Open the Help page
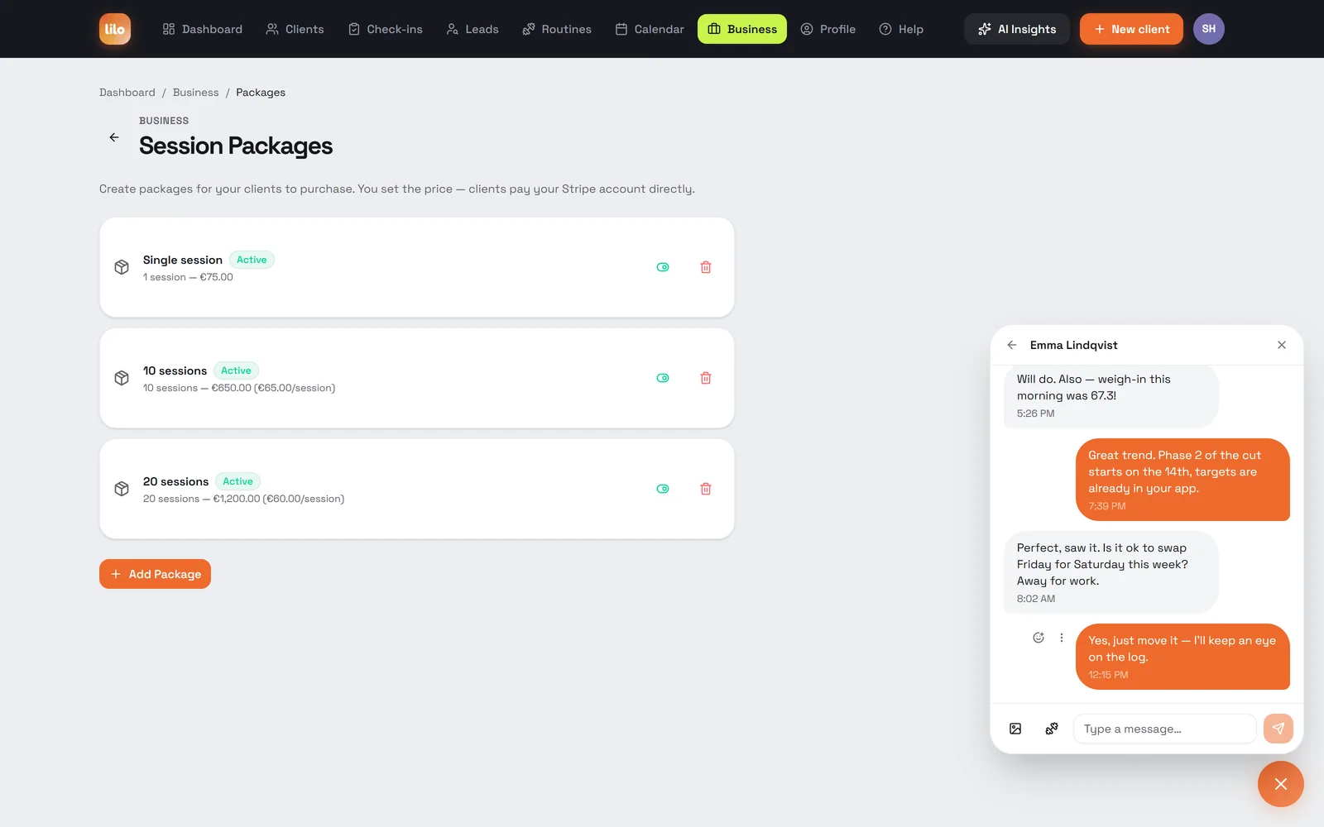This screenshot has height=827, width=1324. click(x=901, y=29)
